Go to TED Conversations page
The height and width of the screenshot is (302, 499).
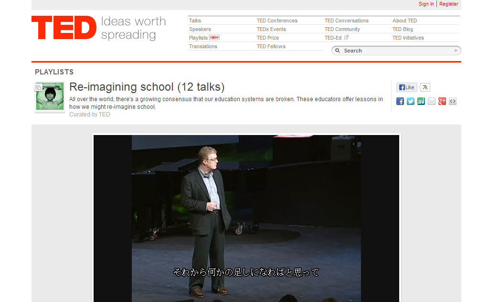(x=346, y=21)
